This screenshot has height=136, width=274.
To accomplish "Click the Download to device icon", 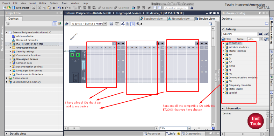I will click(80, 8).
